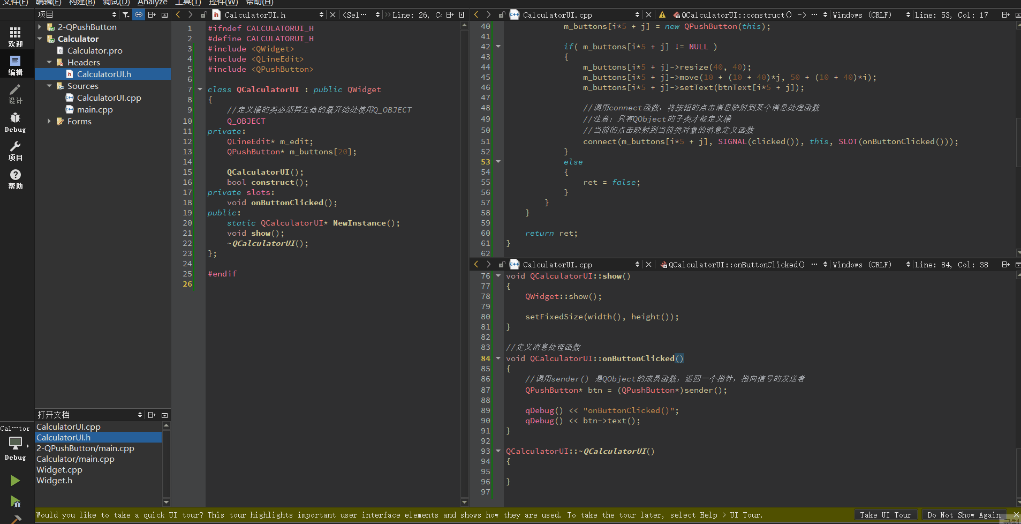This screenshot has height=524, width=1021.
Task: Click the filter tree icon in project panel
Action: coord(125,15)
